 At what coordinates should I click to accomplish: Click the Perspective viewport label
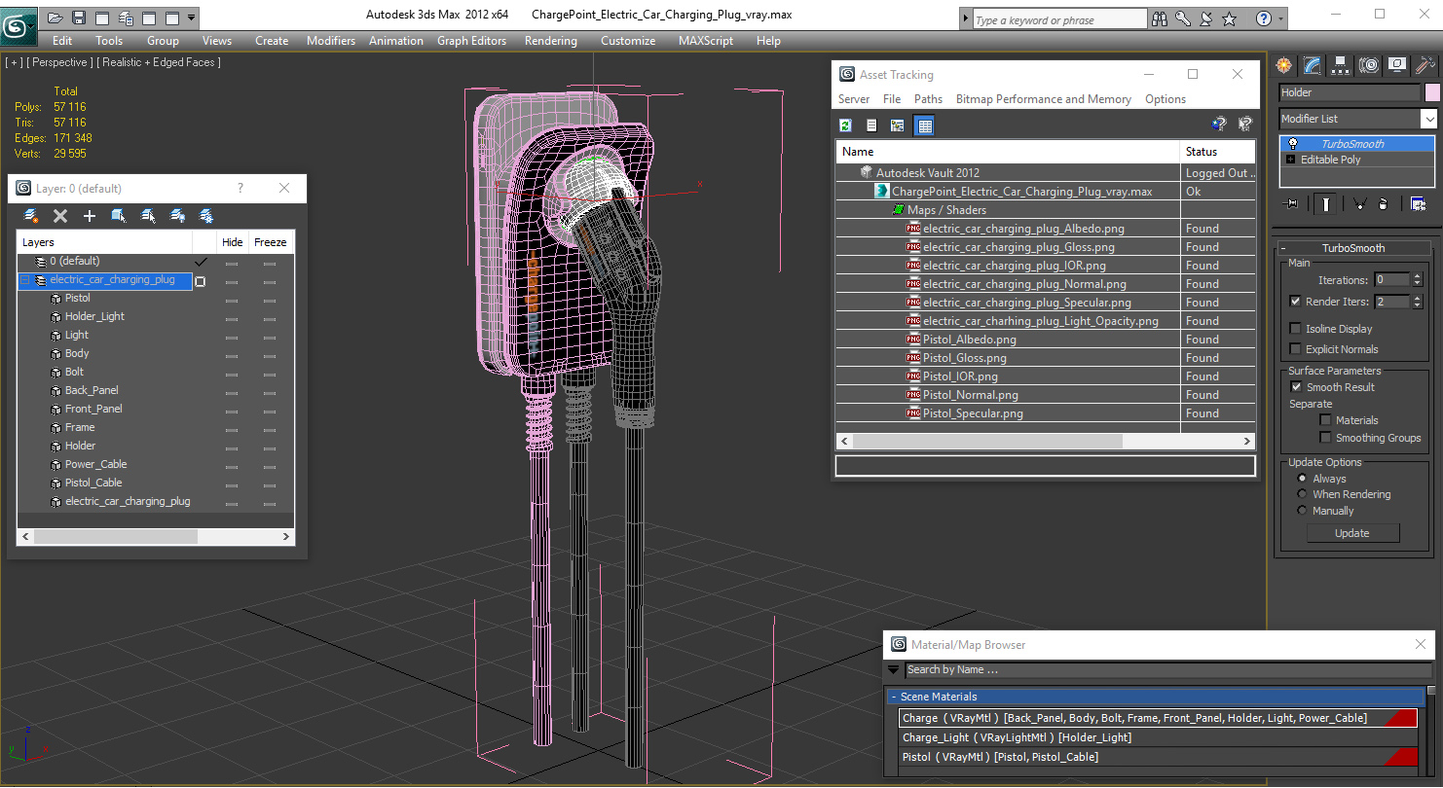59,62
